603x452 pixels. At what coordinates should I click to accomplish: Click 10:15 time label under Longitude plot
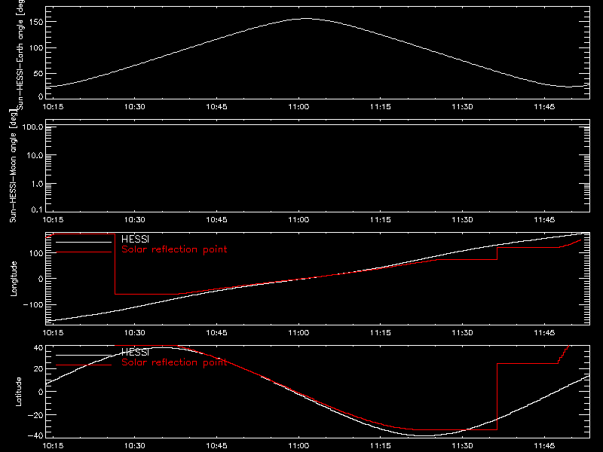[x=53, y=332]
